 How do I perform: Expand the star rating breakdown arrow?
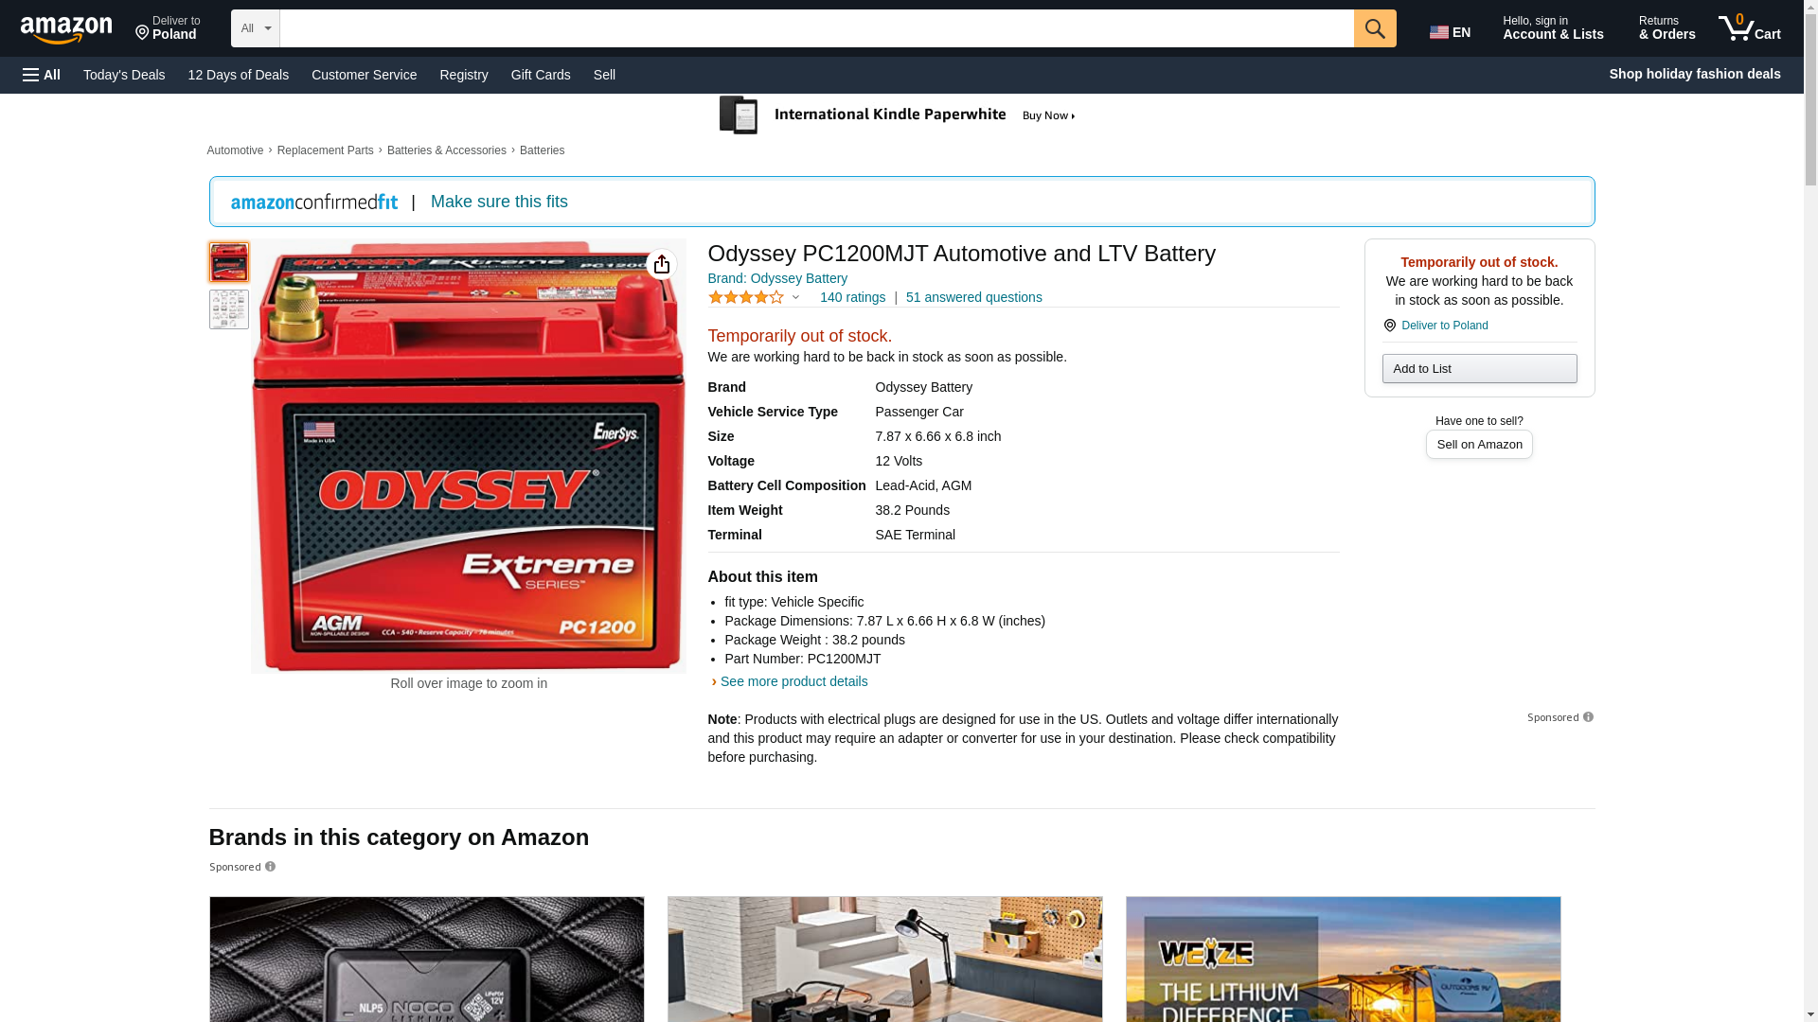pyautogui.click(x=795, y=297)
